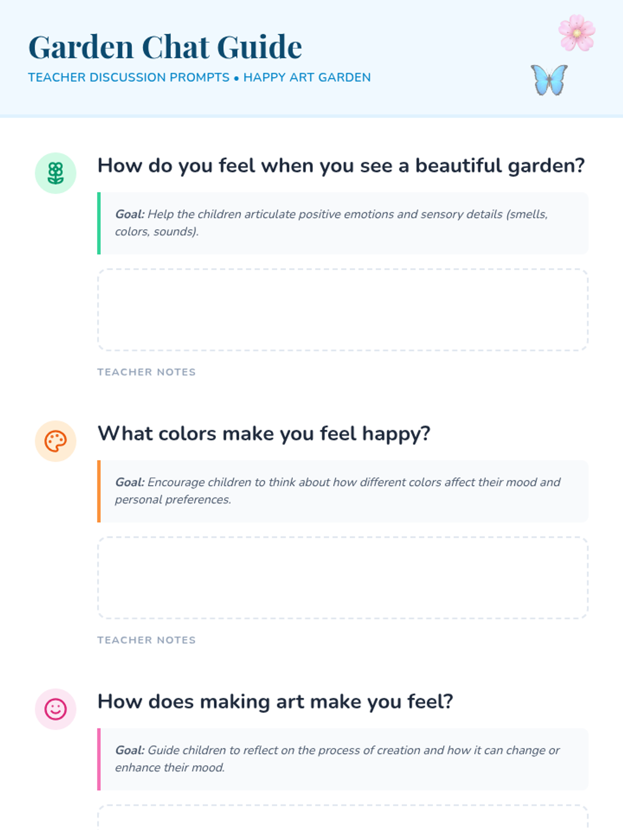Click the 'What colors make you feel happy?' heading
623x830 pixels.
264,434
